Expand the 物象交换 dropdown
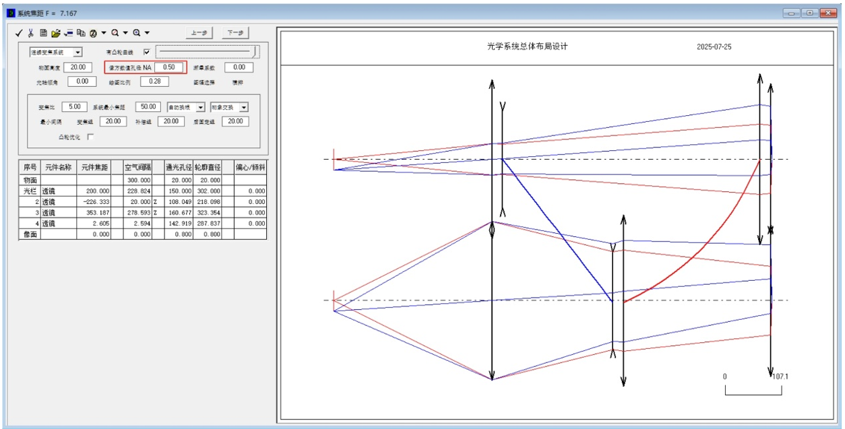This screenshot has width=845, height=429. [x=243, y=107]
